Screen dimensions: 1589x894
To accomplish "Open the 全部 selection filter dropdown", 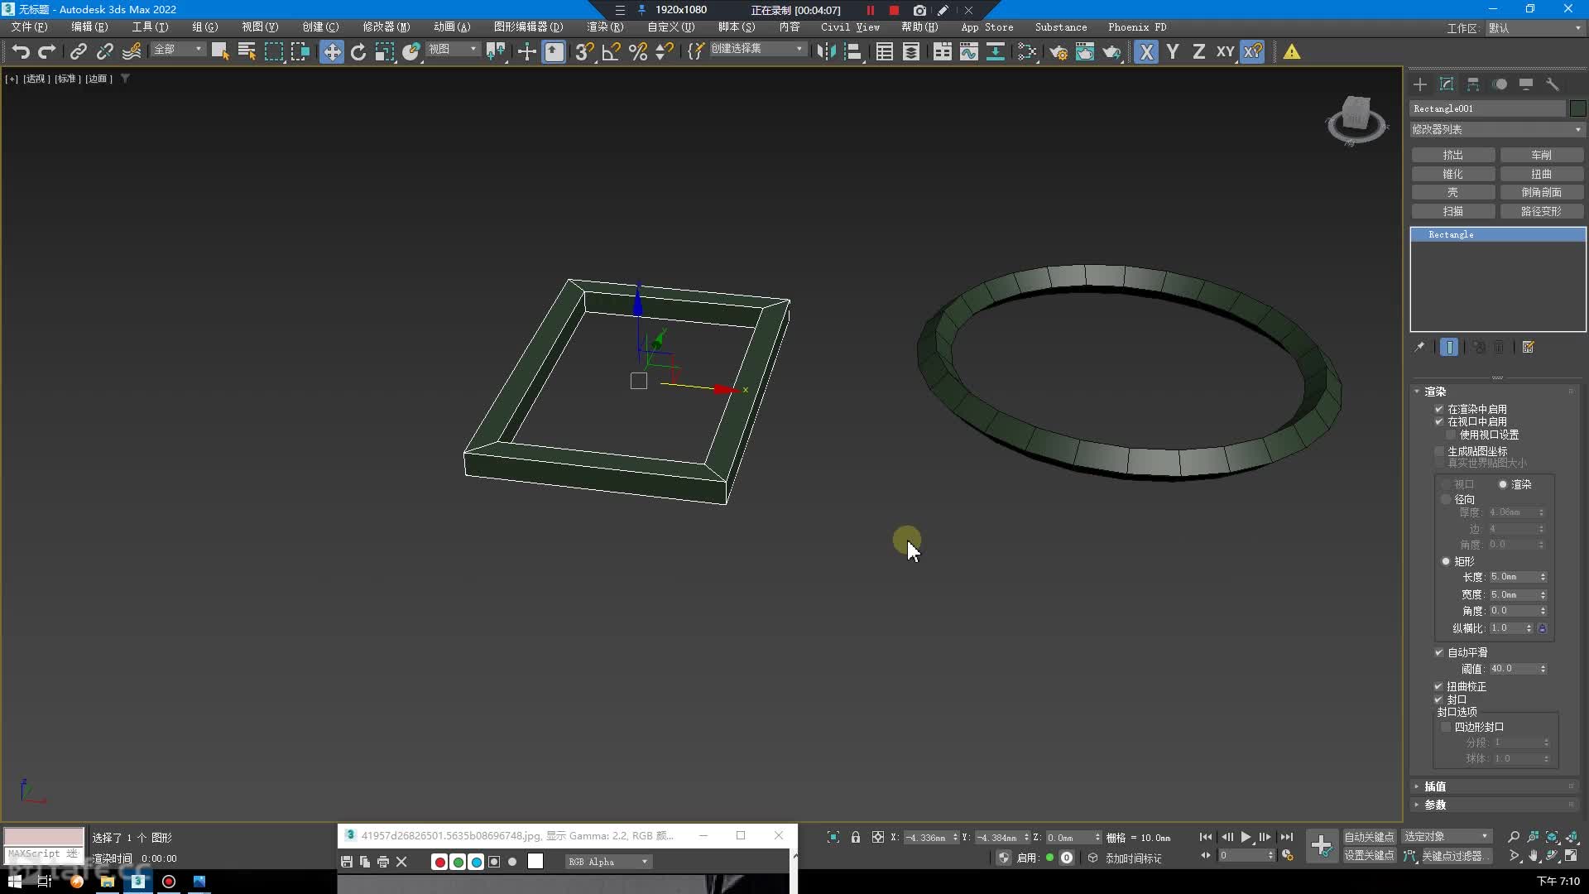I will coord(178,50).
